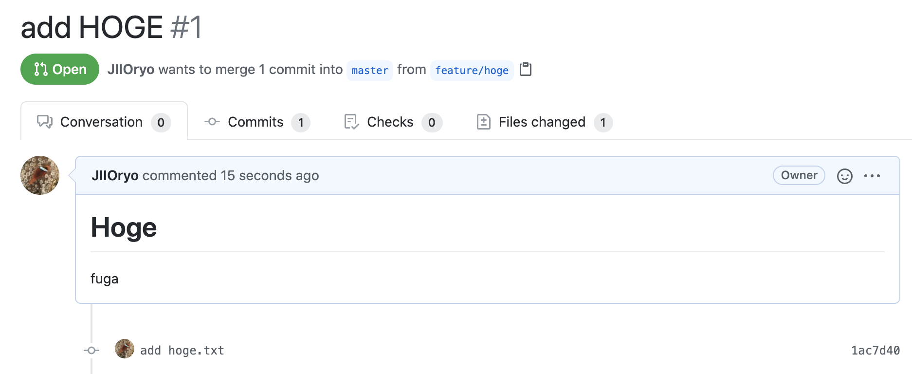
Task: Click the green Open pull request badge
Action: point(60,70)
